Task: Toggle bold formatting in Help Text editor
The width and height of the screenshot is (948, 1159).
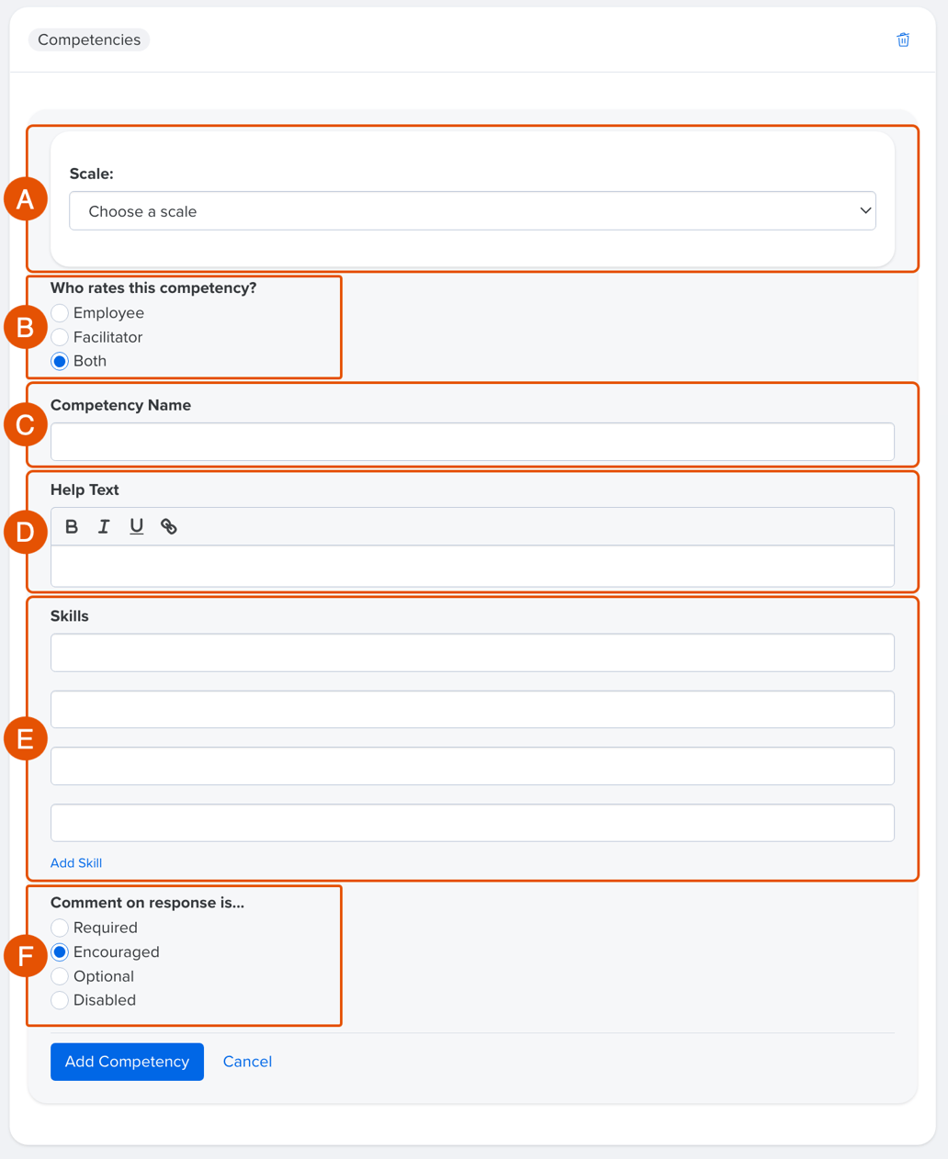Action: pos(72,526)
